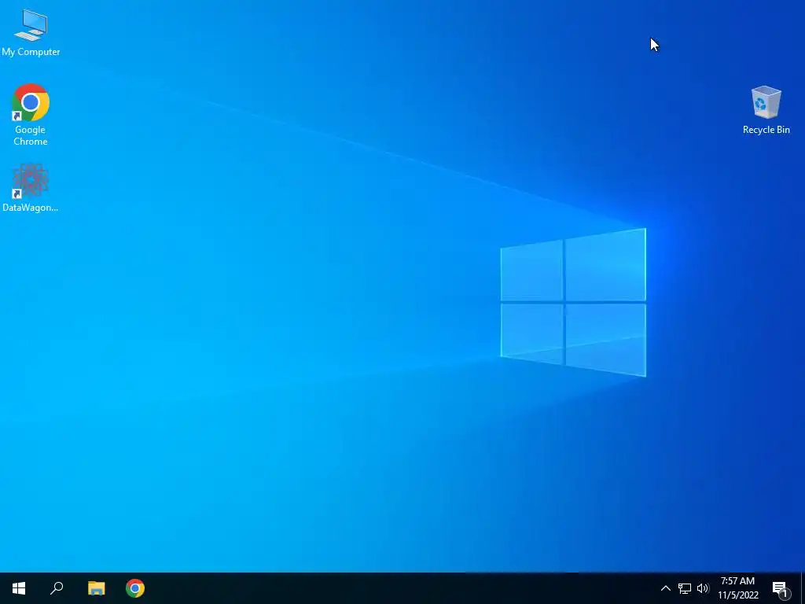Image resolution: width=805 pixels, height=604 pixels.
Task: Show hidden system tray icons
Action: (x=665, y=588)
